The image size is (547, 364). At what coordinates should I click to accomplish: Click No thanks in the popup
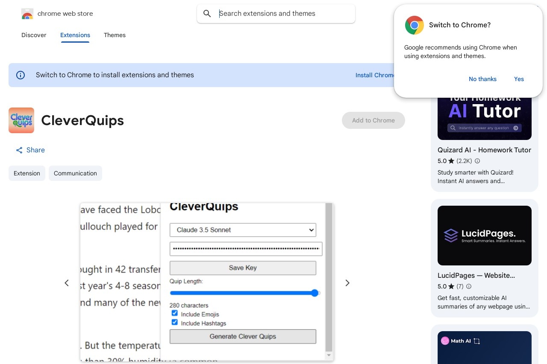482,79
